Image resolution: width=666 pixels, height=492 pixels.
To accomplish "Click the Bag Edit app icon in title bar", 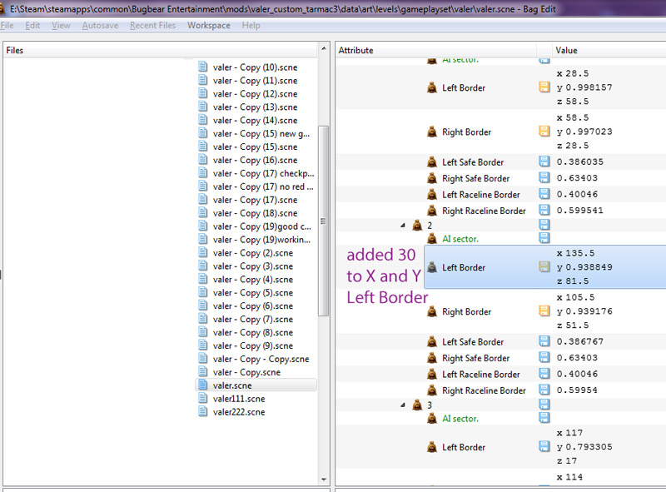I will point(2,8).
